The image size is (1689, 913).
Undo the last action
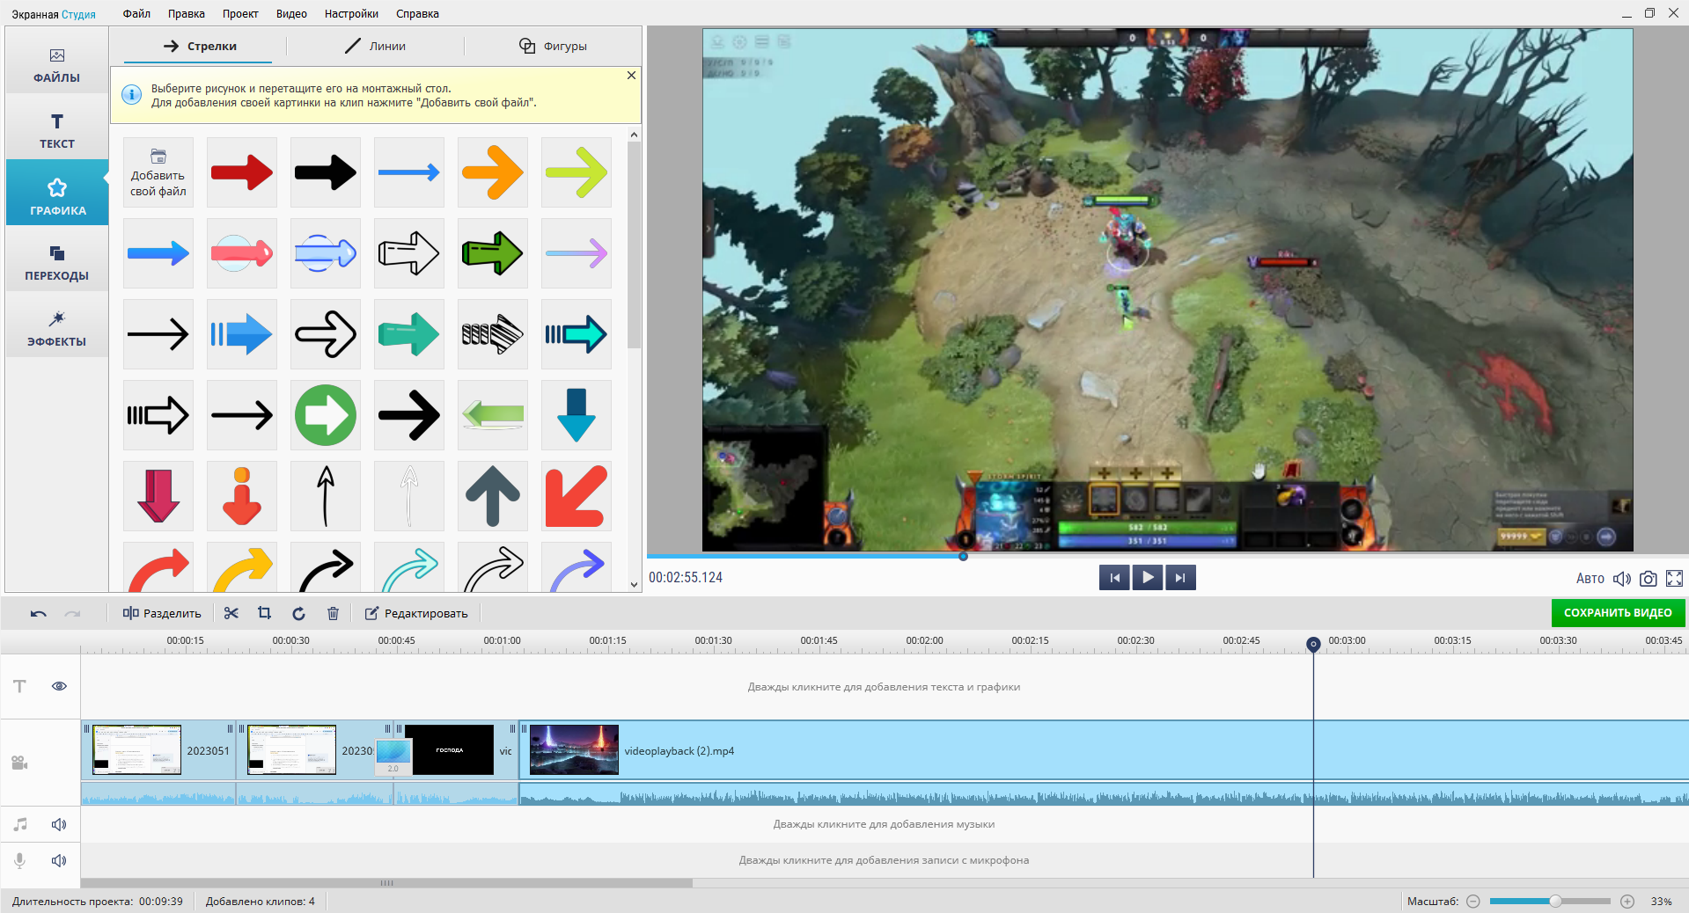click(x=38, y=614)
